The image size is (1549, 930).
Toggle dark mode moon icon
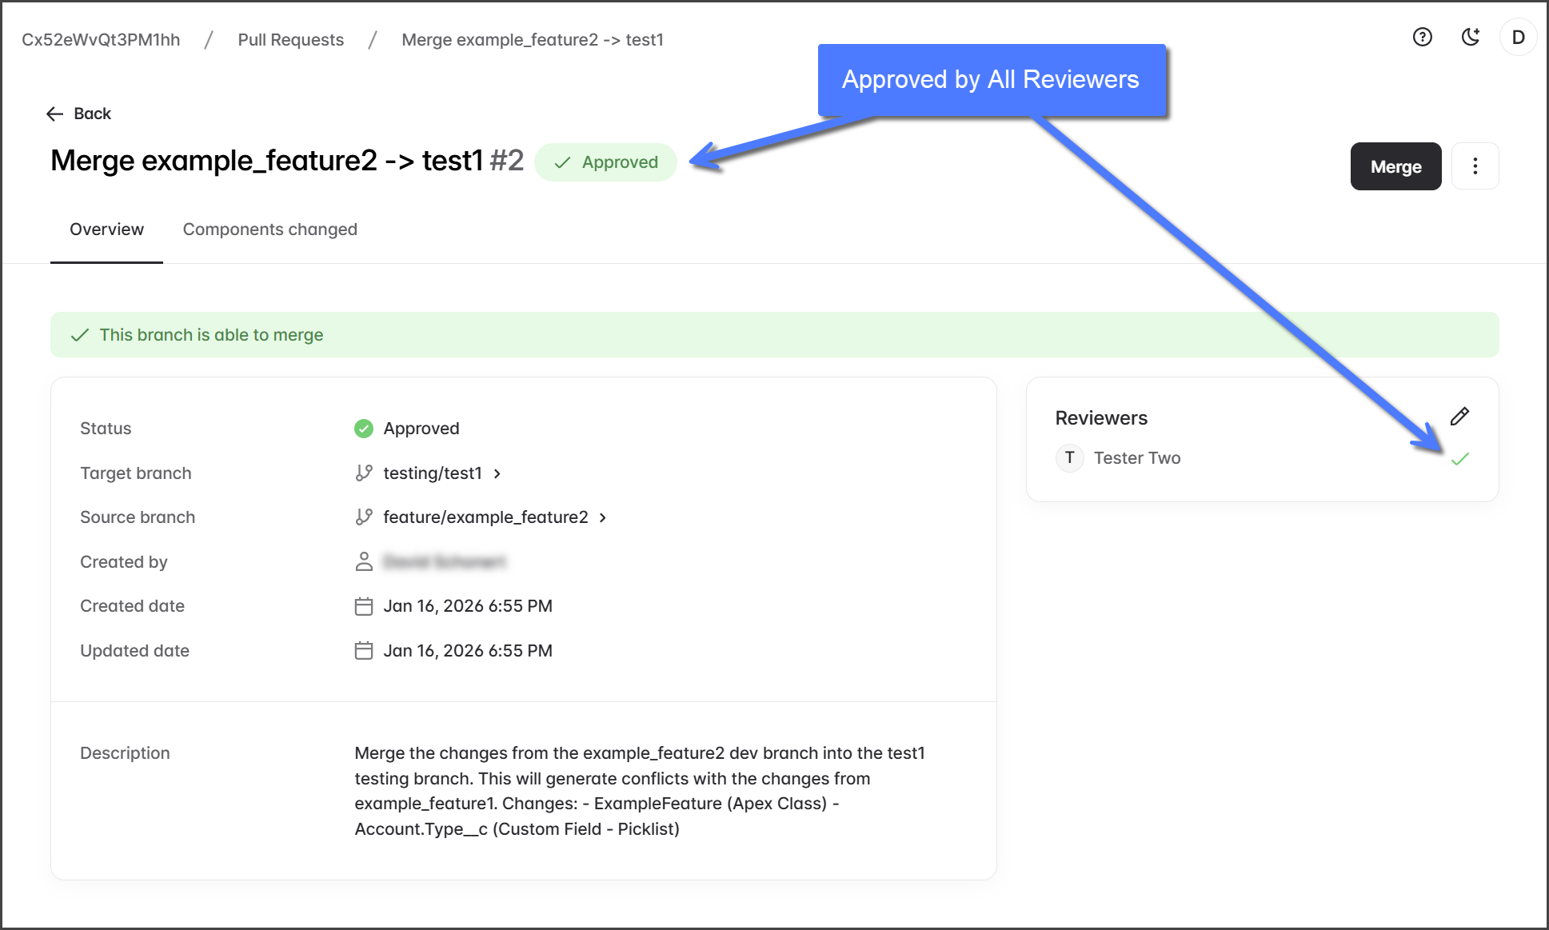tap(1470, 37)
